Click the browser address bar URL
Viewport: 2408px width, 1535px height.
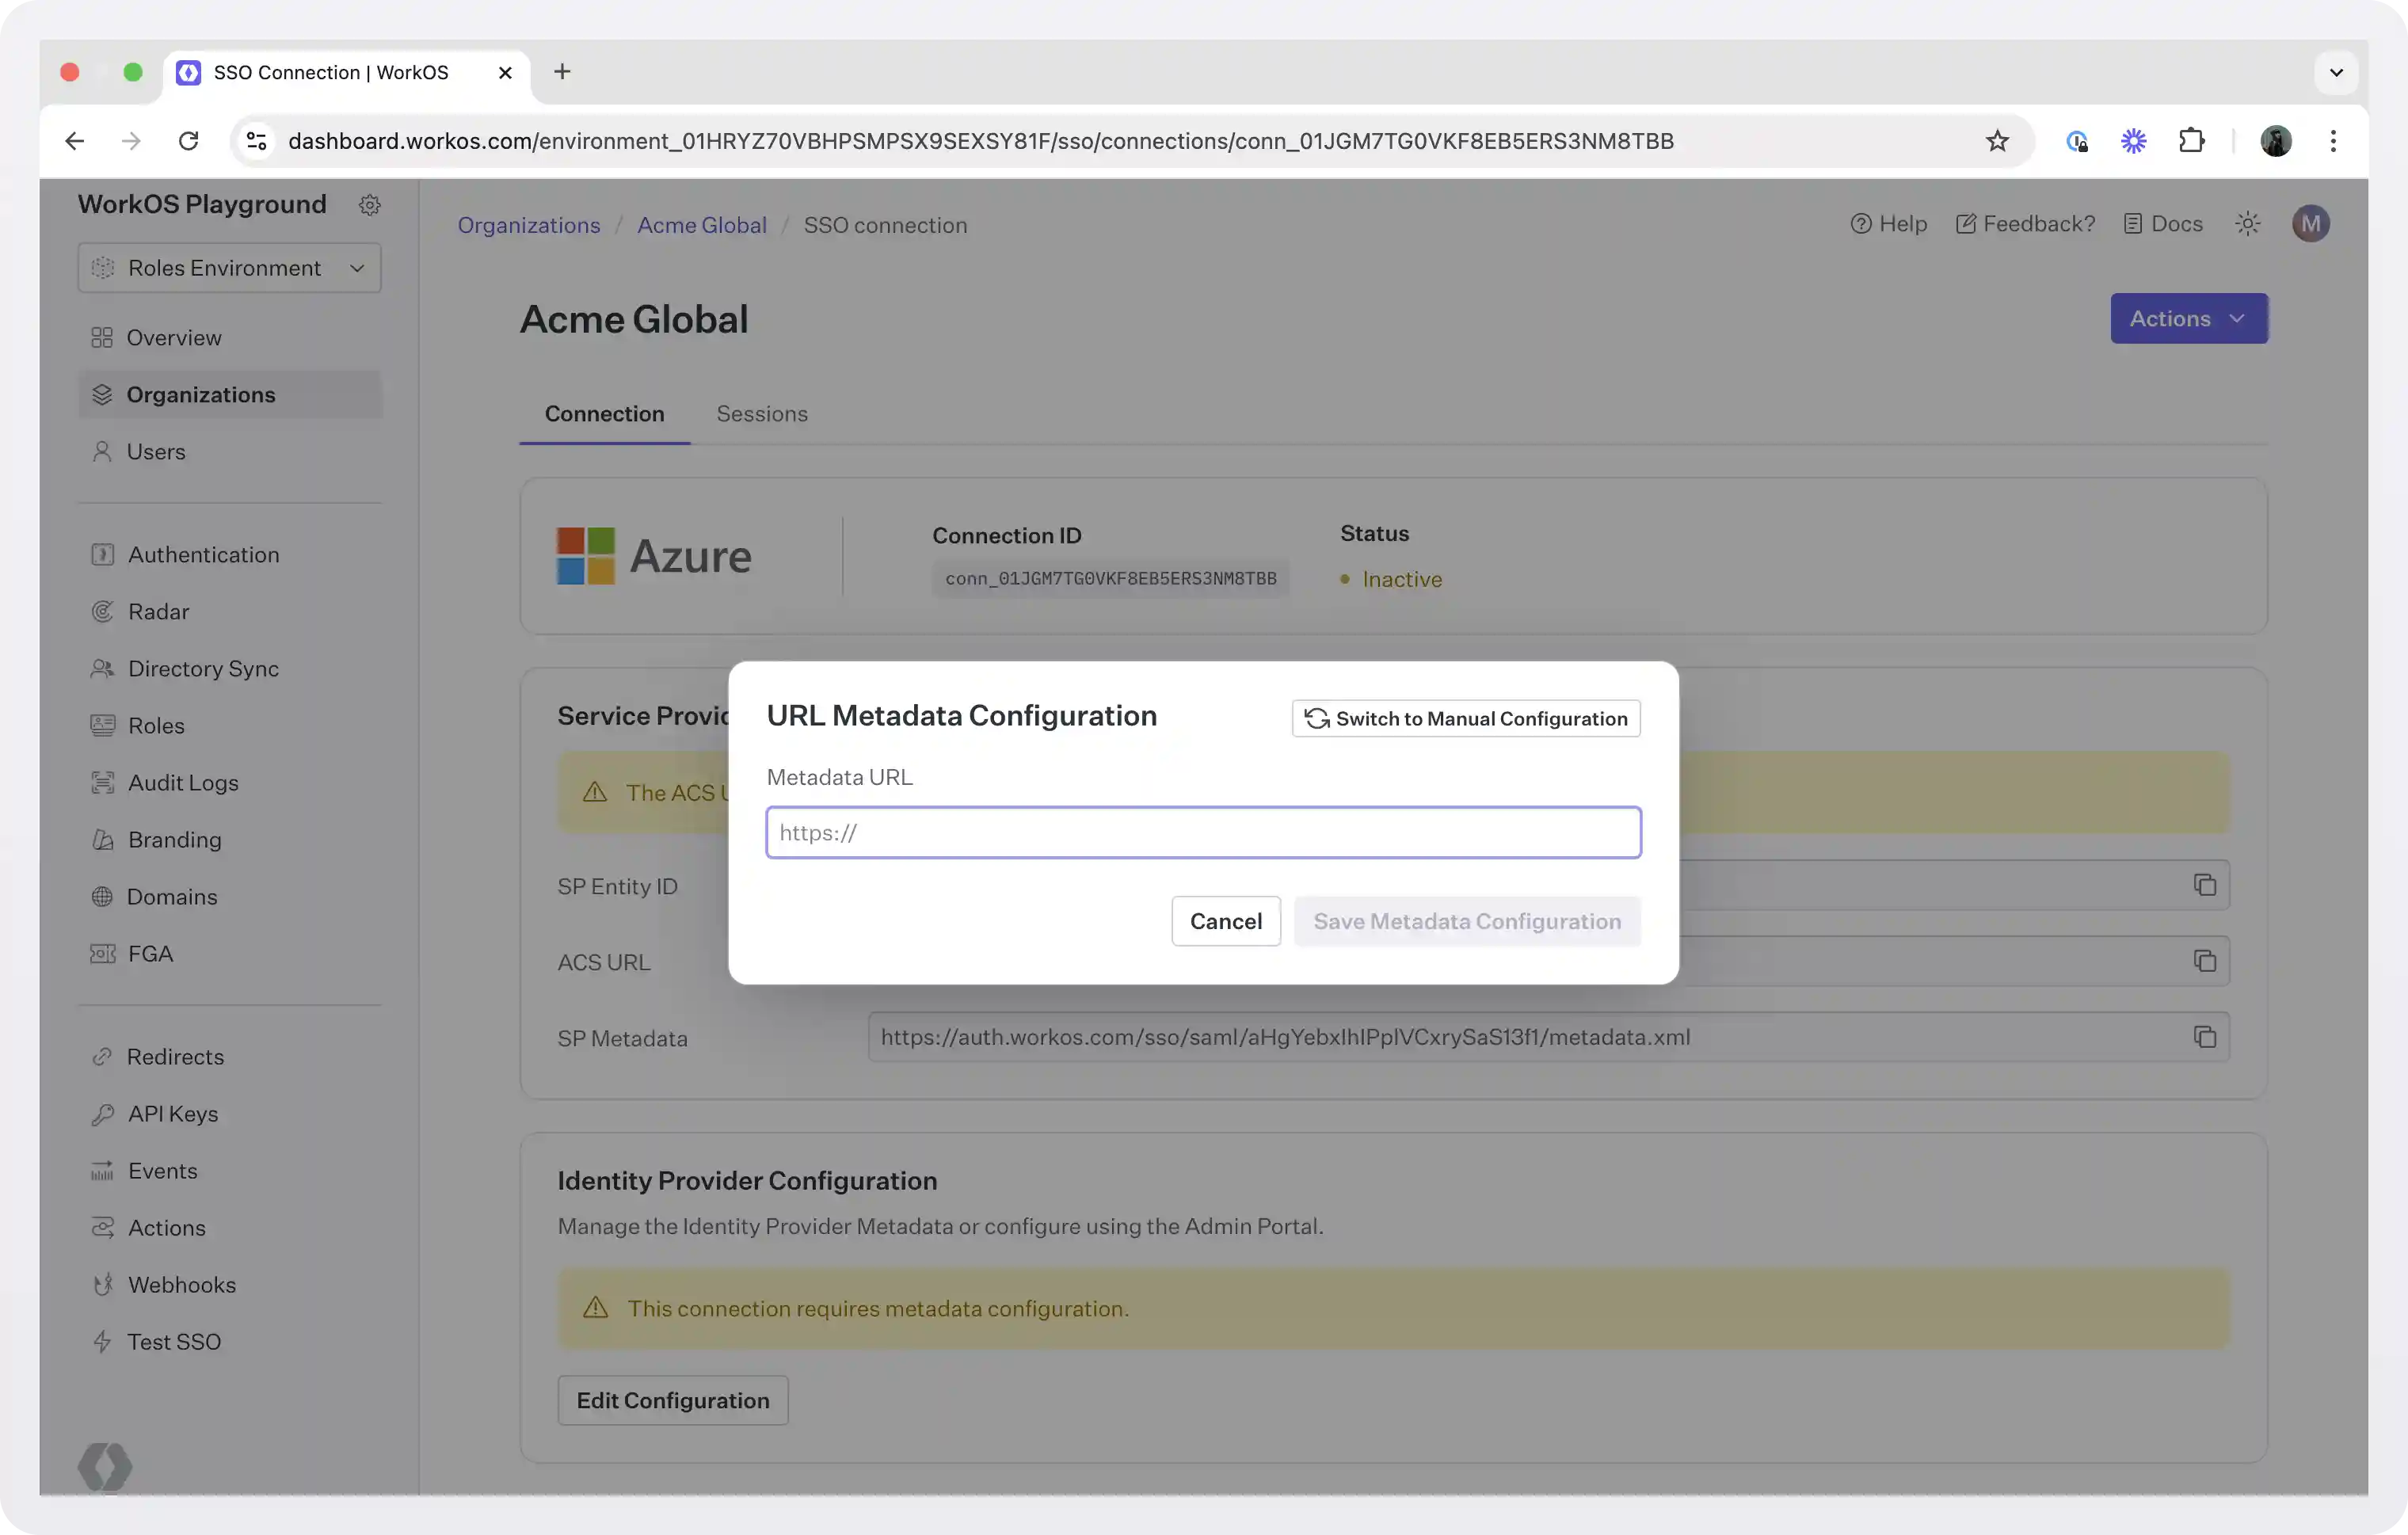pos(980,141)
